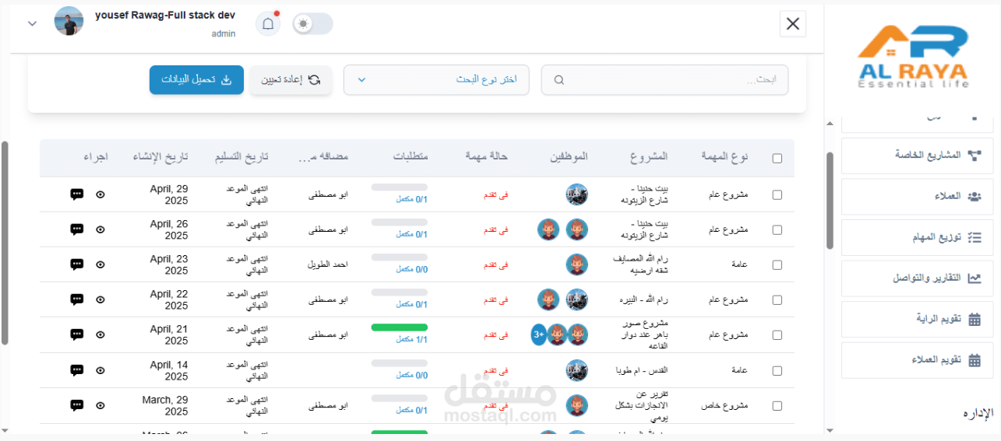Open comments for the April 29 task
This screenshot has width=1001, height=441.
pos(76,194)
